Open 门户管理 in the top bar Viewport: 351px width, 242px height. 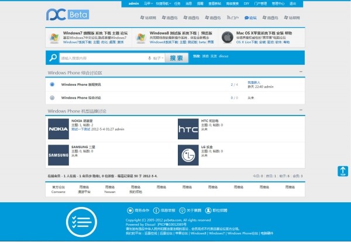(x=260, y=3)
